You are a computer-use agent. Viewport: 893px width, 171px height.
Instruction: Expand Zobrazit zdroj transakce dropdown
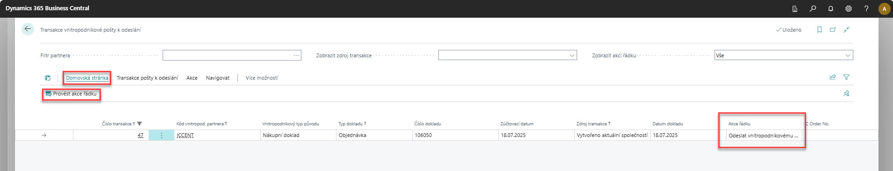point(572,55)
